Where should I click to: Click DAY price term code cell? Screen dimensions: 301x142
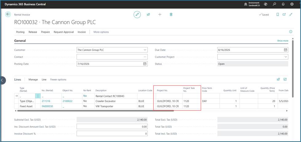pos(210,101)
